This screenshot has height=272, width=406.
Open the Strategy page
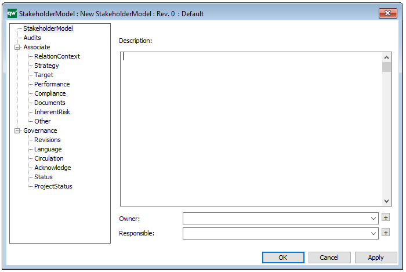tap(46, 66)
